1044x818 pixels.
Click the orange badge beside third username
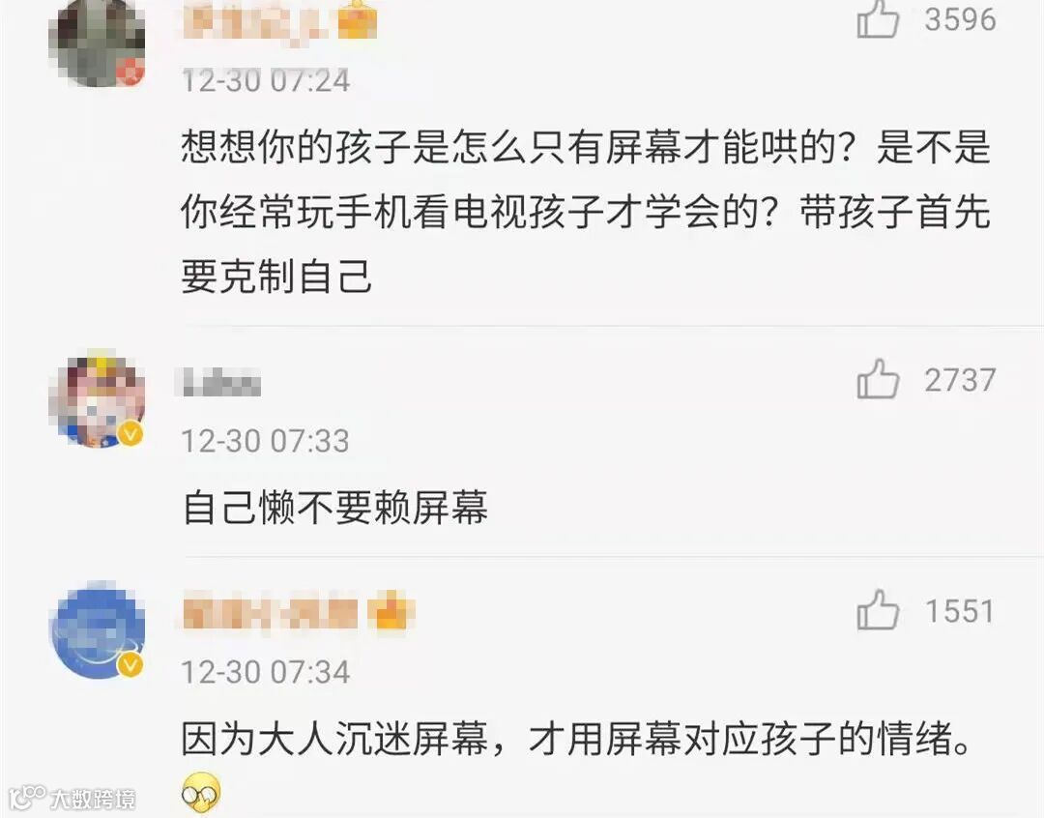point(393,611)
